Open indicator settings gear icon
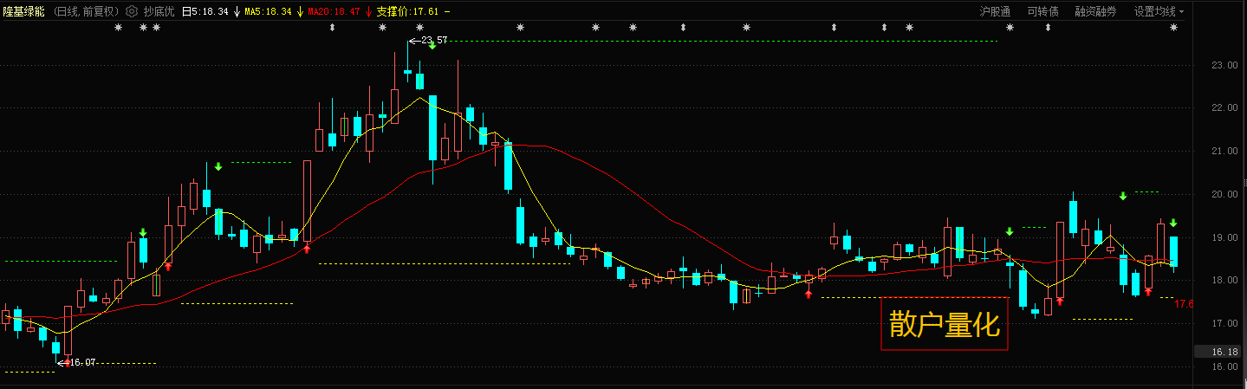Viewport: 1247px width, 389px height. (132, 11)
